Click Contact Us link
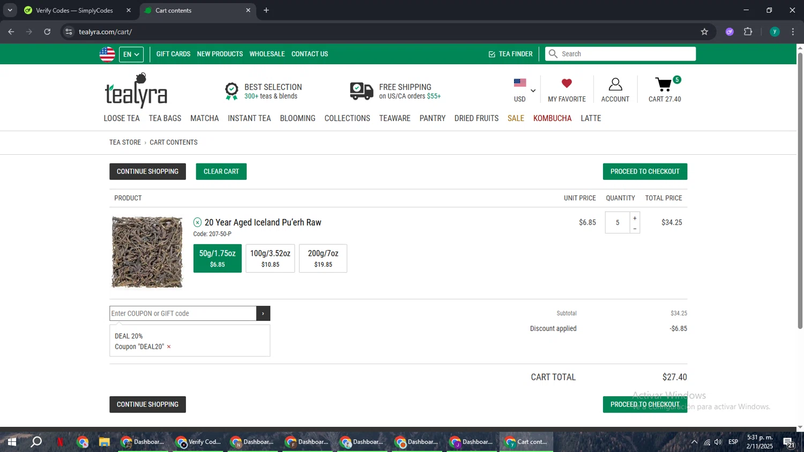This screenshot has width=804, height=452. (309, 54)
